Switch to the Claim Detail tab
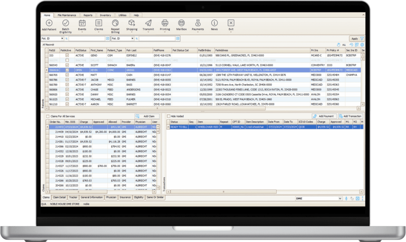The width and height of the screenshot is (406, 242). (59, 197)
